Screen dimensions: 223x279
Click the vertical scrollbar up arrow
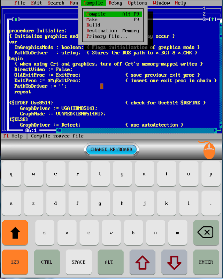click(x=221, y=25)
